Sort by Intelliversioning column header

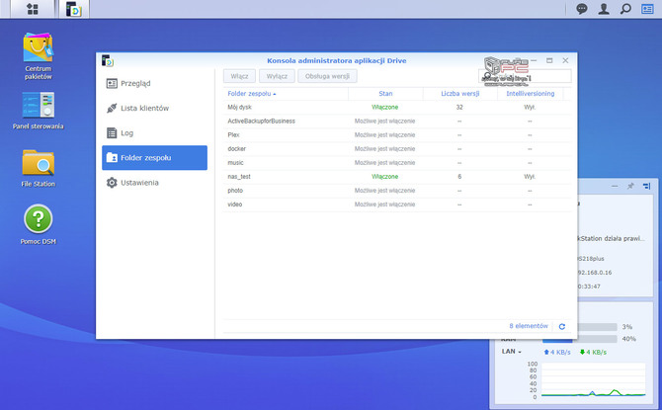point(531,94)
